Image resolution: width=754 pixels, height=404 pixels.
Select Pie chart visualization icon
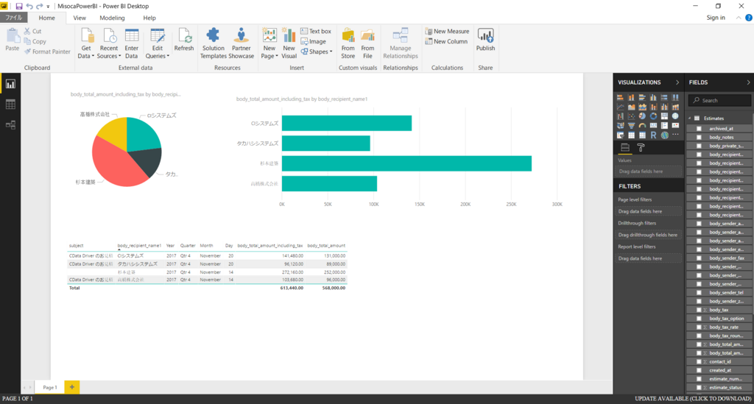tap(642, 116)
